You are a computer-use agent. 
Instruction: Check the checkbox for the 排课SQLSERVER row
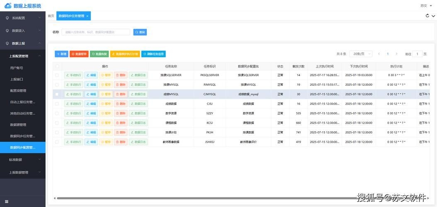[x=57, y=75]
